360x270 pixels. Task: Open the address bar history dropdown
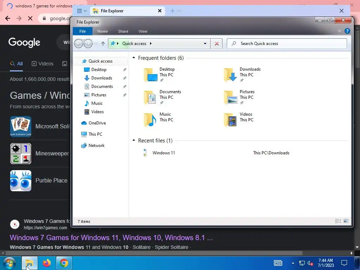click(x=205, y=44)
